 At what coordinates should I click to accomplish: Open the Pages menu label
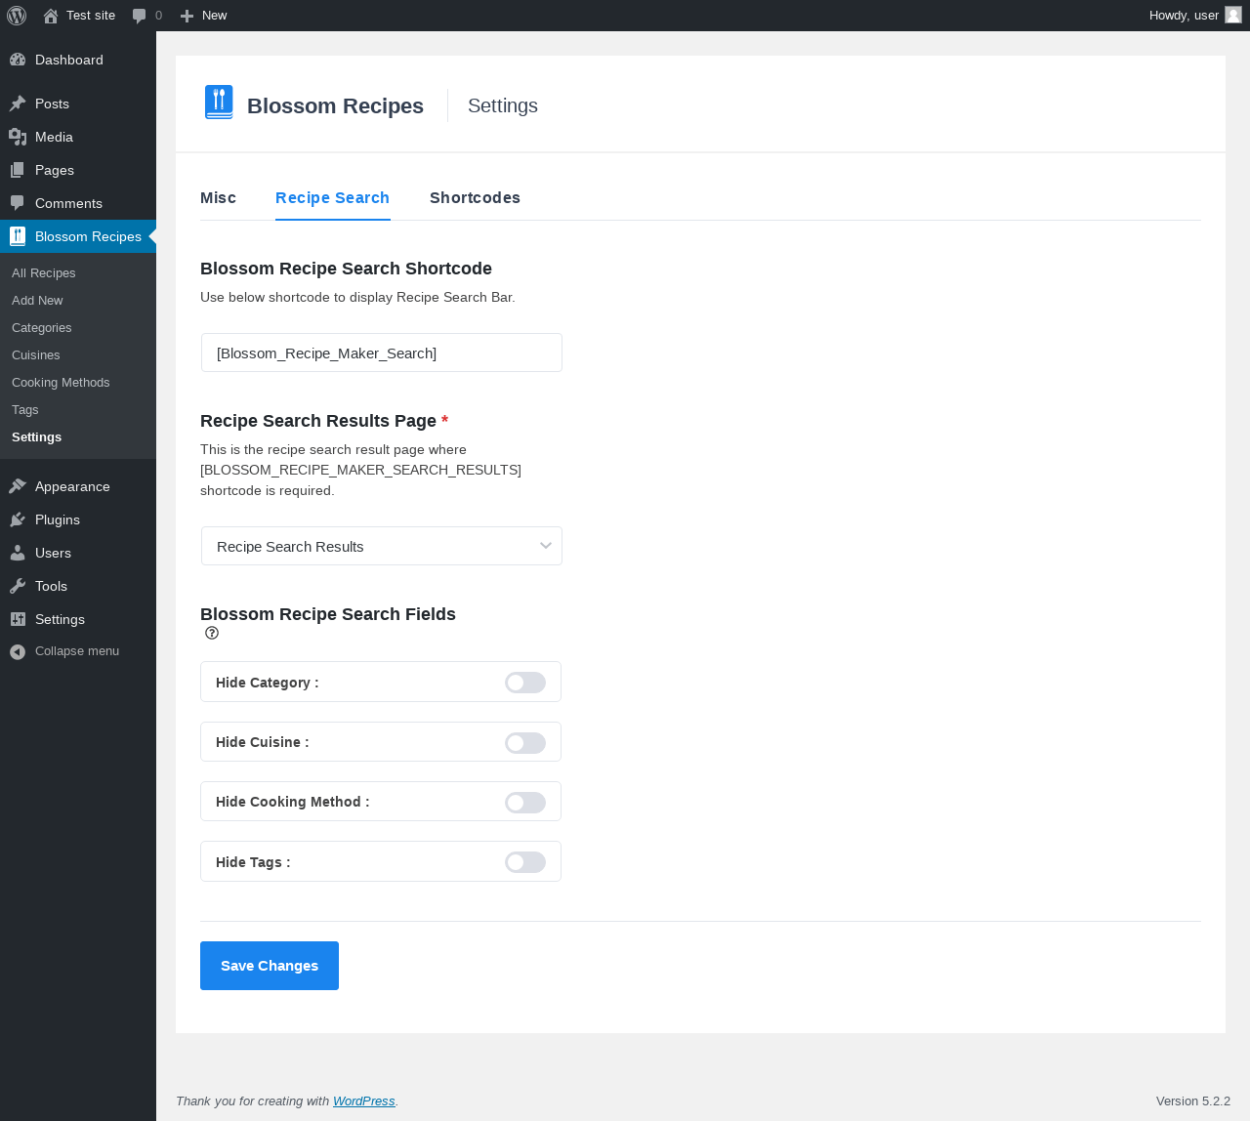click(x=55, y=170)
